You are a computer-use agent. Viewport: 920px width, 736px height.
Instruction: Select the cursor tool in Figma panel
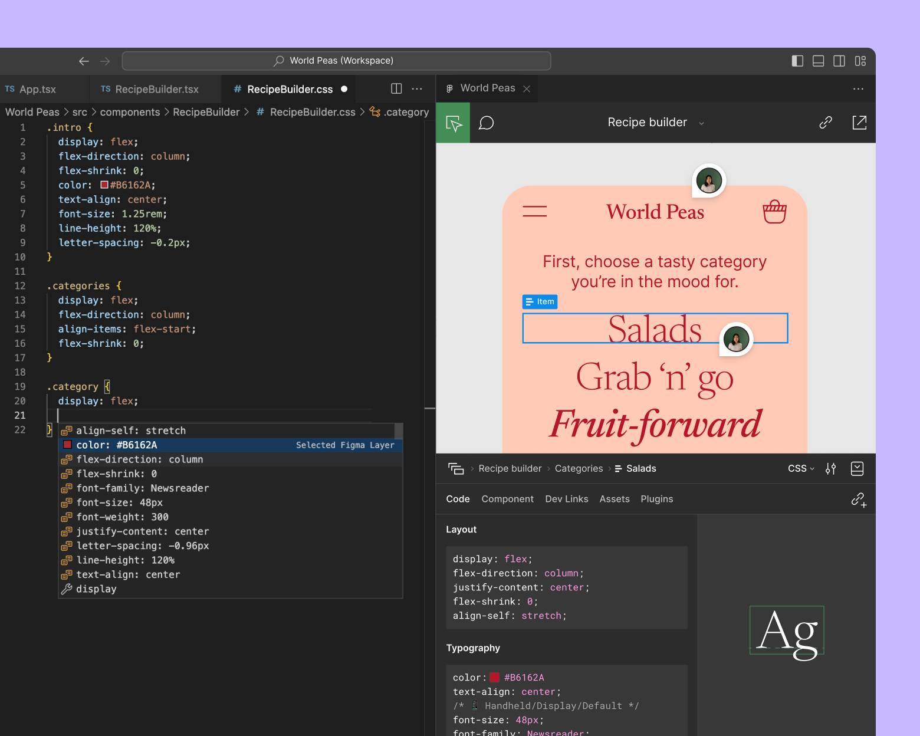(452, 122)
